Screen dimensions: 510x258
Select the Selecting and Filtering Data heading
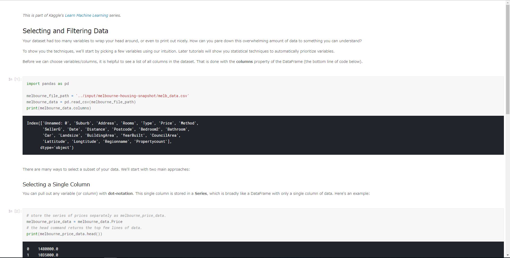(65, 31)
